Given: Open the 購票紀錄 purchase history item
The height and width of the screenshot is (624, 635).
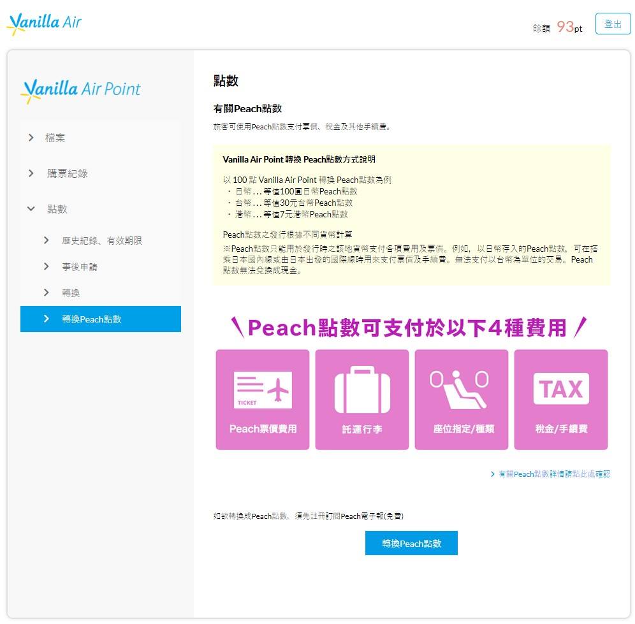Looking at the screenshot, I should (x=67, y=173).
